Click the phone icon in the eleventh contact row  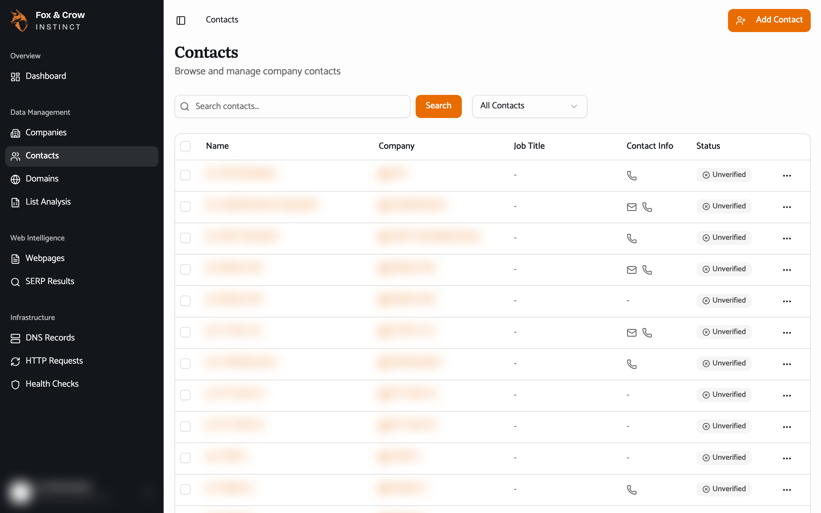click(631, 490)
